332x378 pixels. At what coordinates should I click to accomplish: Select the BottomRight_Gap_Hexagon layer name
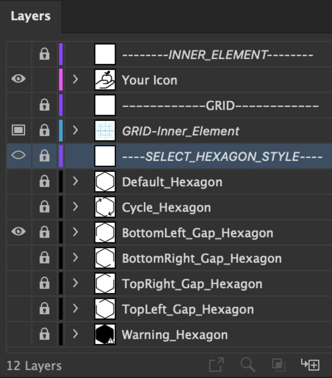click(x=202, y=259)
